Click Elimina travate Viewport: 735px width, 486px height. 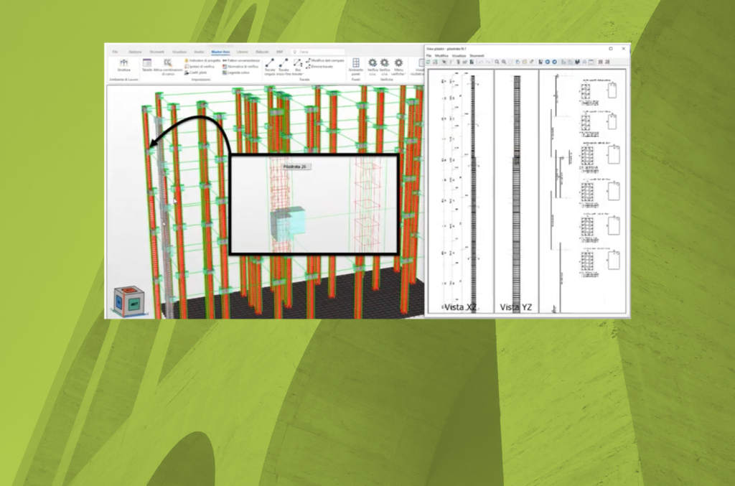(320, 67)
